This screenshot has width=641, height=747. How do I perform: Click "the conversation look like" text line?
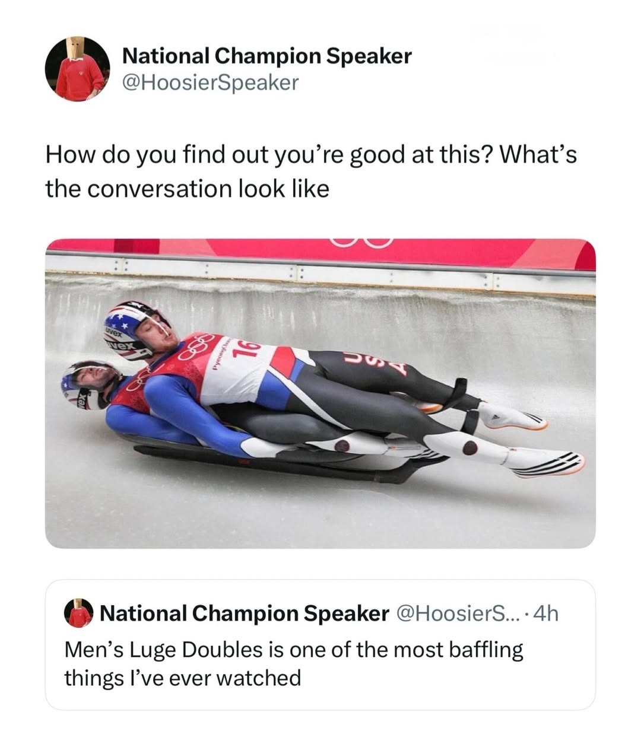pos(187,189)
